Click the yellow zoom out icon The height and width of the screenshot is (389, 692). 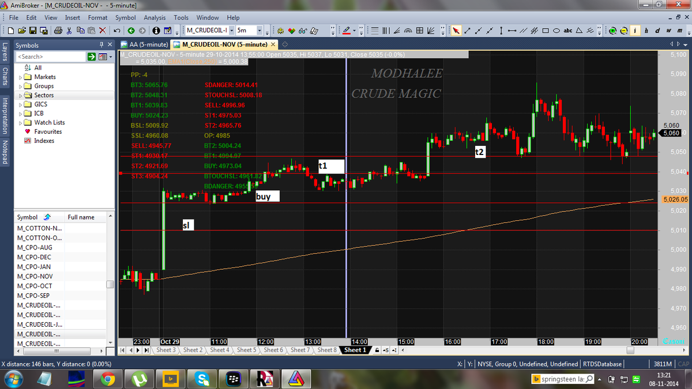(x=624, y=31)
